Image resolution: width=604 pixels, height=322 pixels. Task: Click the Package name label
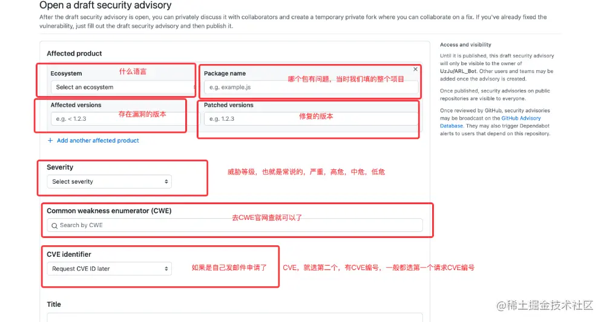pyautogui.click(x=225, y=73)
